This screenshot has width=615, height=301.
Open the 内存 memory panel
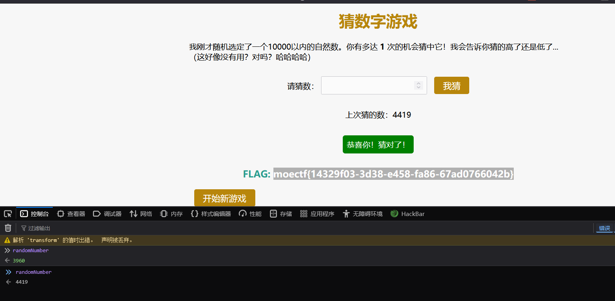tap(171, 214)
